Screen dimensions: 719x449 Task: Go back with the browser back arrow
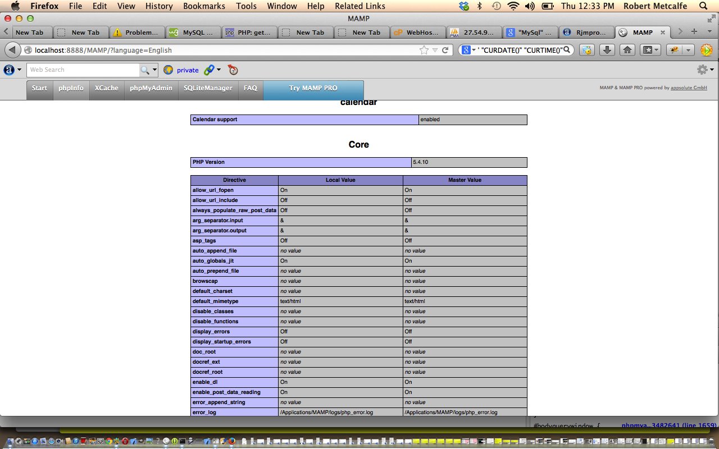click(x=11, y=50)
